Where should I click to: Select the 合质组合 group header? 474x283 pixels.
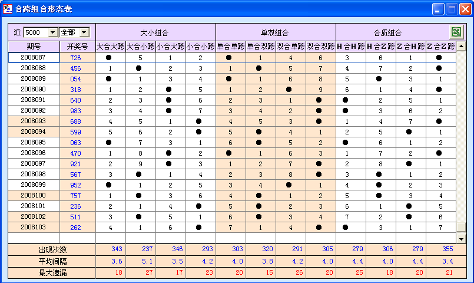pos(388,32)
